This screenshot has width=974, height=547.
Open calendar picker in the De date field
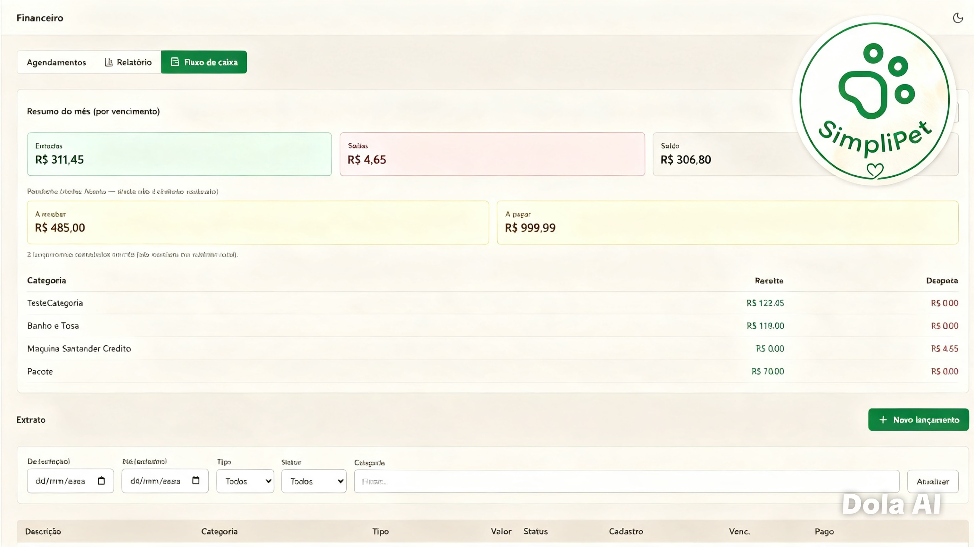point(101,480)
